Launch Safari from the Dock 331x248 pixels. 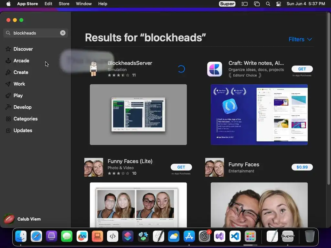click(x=36, y=236)
